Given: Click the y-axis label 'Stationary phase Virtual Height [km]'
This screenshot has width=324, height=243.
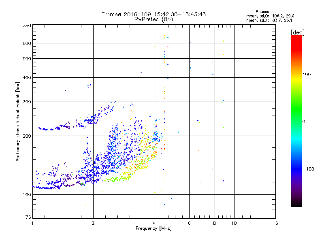Looking at the screenshot, I should 18,122.
